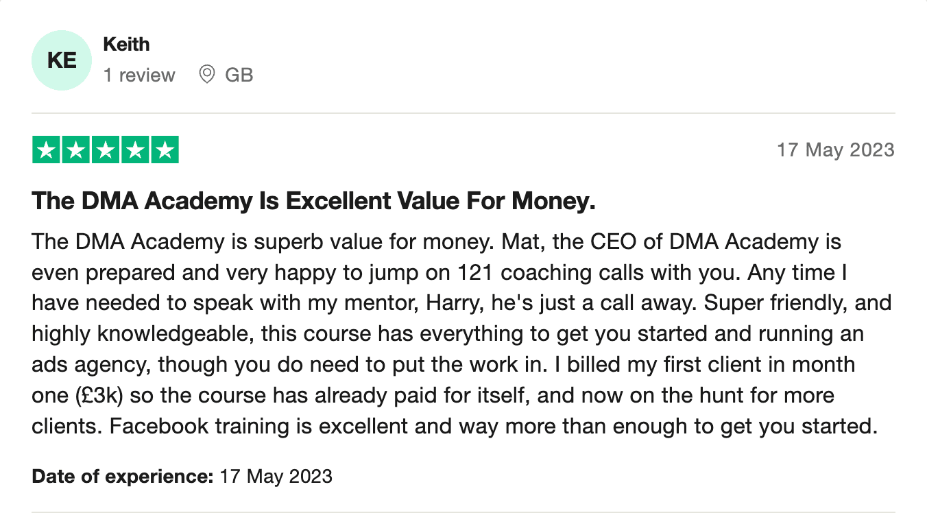The image size is (927, 524).
Task: Click the second green rating star
Action: pyautogui.click(x=76, y=150)
